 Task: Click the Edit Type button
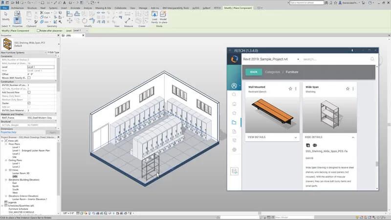point(53,52)
